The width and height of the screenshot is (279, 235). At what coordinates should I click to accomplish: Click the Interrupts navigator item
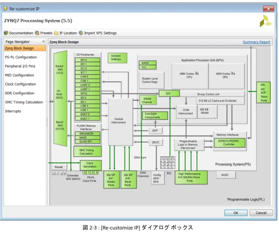[x=13, y=111]
